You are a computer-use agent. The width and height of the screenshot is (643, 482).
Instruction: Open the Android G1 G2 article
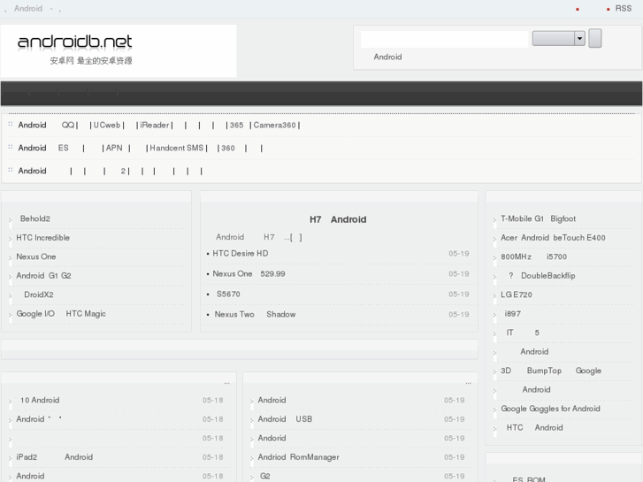pyautogui.click(x=43, y=276)
